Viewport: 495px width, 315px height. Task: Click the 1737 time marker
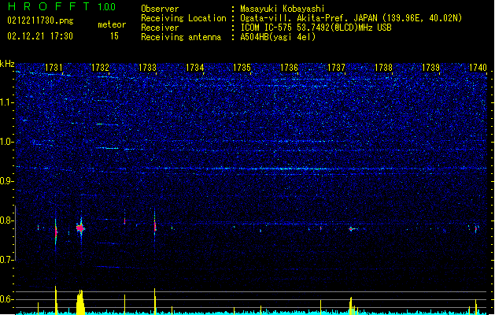(x=337, y=68)
